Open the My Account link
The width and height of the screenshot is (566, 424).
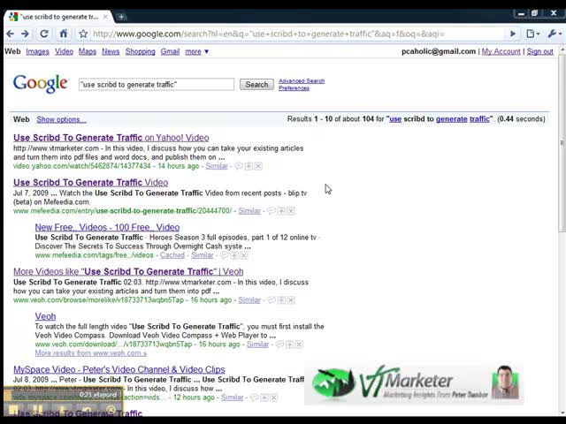[501, 51]
